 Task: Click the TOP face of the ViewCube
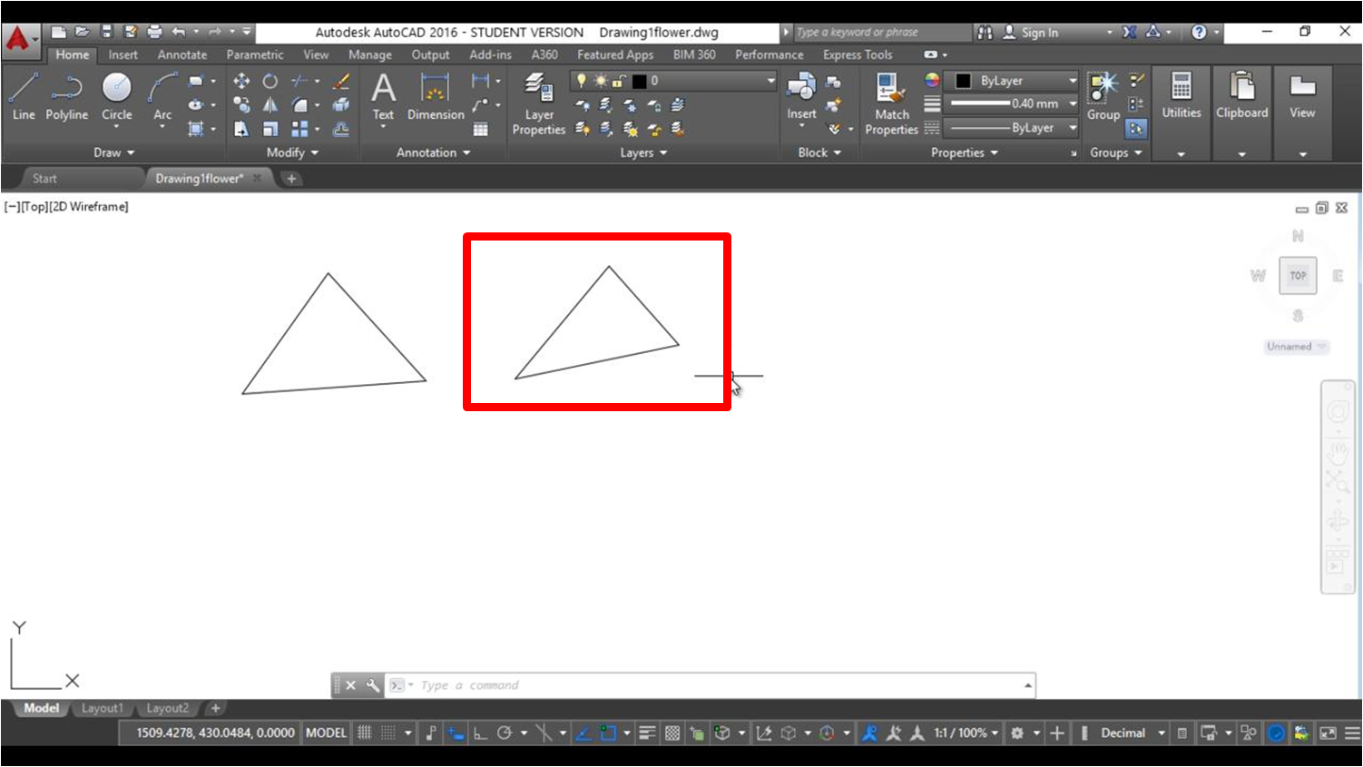[x=1298, y=275]
